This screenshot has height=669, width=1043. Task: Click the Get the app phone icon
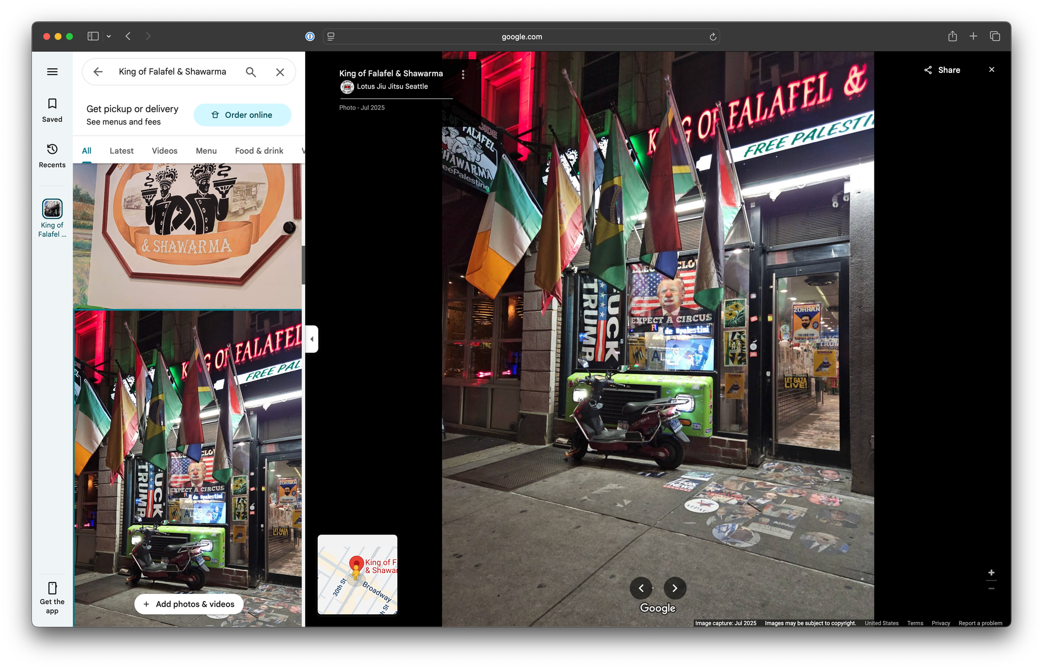[52, 588]
